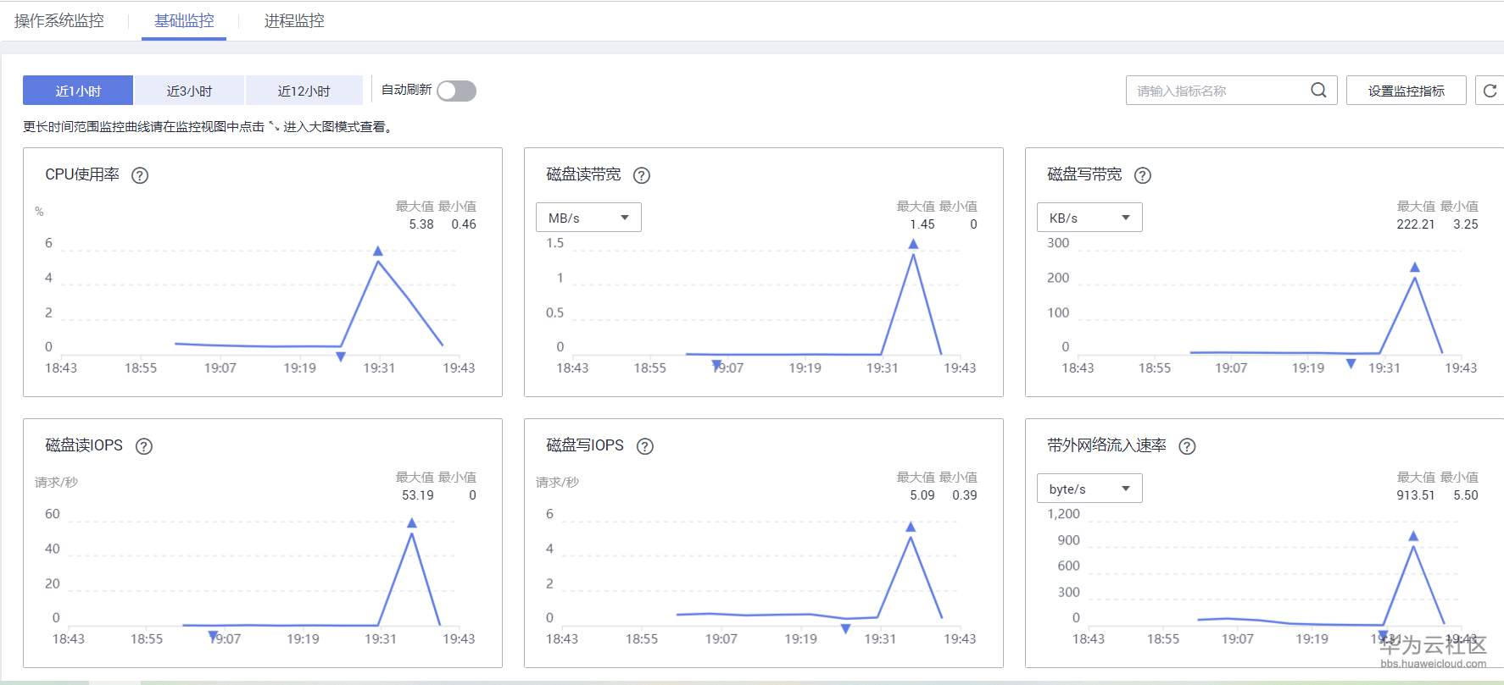Click help icon beside 带外网络流入速率
The image size is (1504, 685).
click(x=1187, y=446)
